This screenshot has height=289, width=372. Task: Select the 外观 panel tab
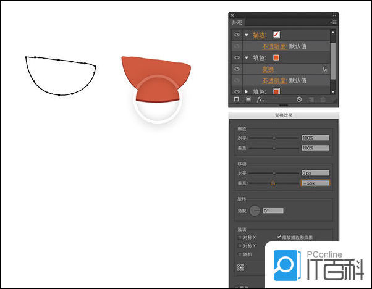coord(238,22)
